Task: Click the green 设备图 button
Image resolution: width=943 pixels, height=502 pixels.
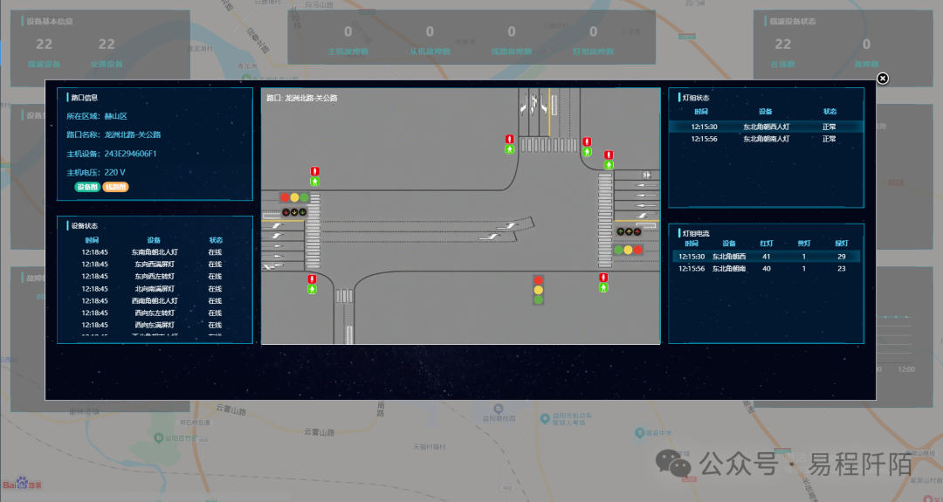Action: pos(87,187)
